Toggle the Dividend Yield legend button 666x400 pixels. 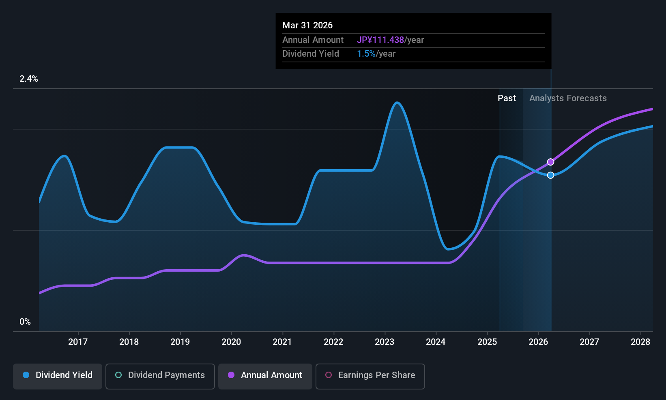click(x=58, y=376)
